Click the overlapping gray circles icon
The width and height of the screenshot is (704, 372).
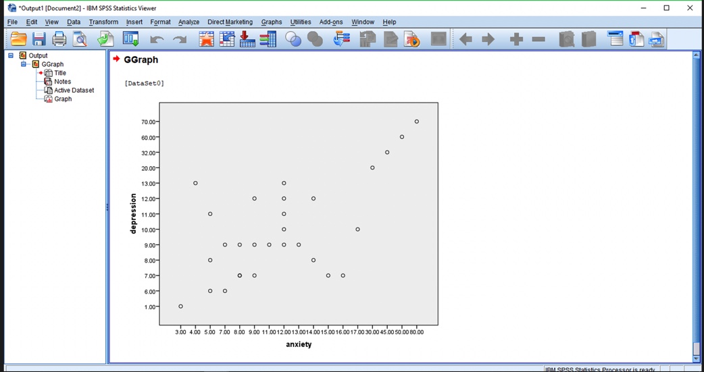[x=315, y=39]
